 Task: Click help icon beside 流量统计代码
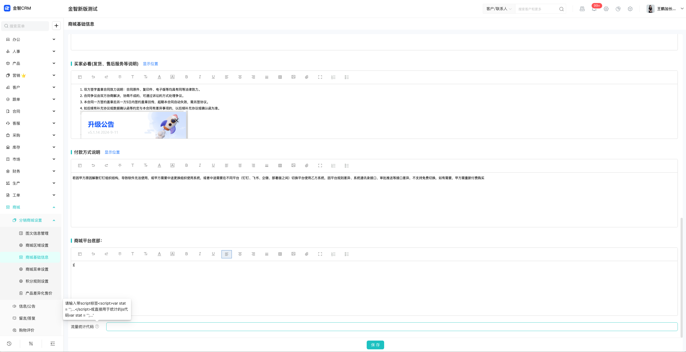click(97, 326)
